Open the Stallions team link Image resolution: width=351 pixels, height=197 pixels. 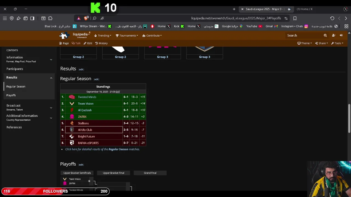point(83,123)
